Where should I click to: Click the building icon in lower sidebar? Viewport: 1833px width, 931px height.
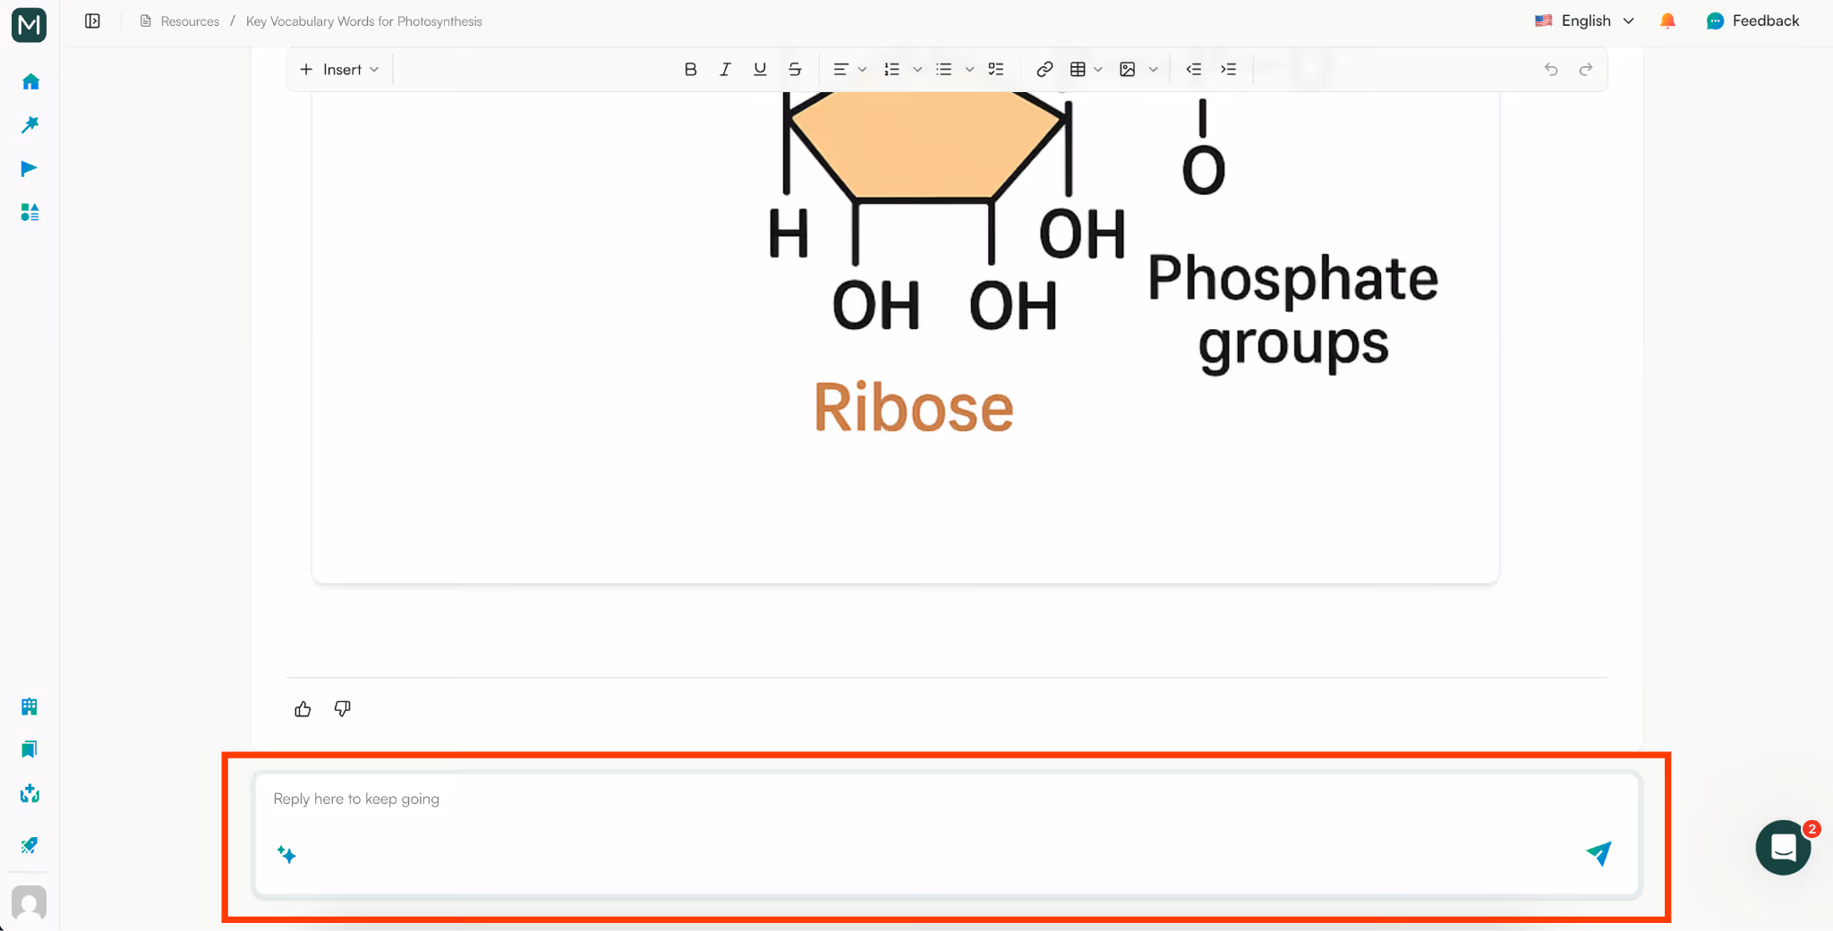point(30,706)
